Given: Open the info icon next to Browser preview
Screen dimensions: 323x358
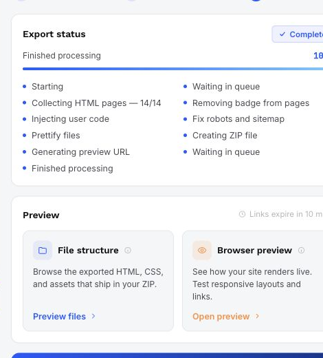Looking at the screenshot, I should coord(301,250).
